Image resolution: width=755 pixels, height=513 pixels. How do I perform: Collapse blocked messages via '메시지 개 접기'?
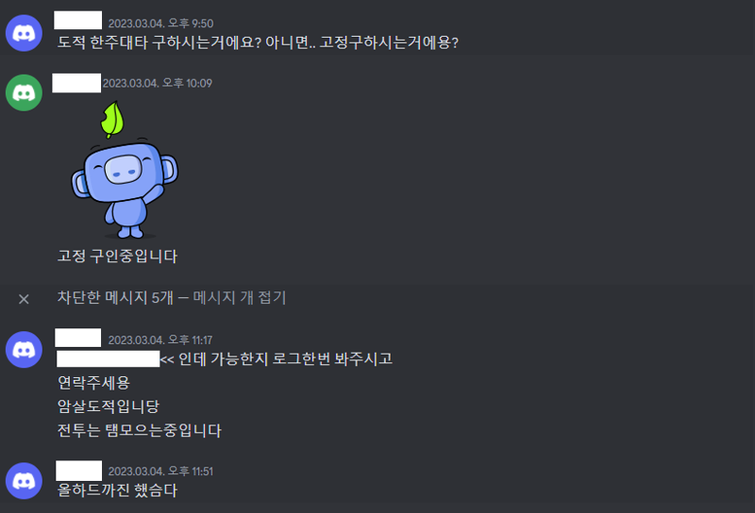[240, 297]
